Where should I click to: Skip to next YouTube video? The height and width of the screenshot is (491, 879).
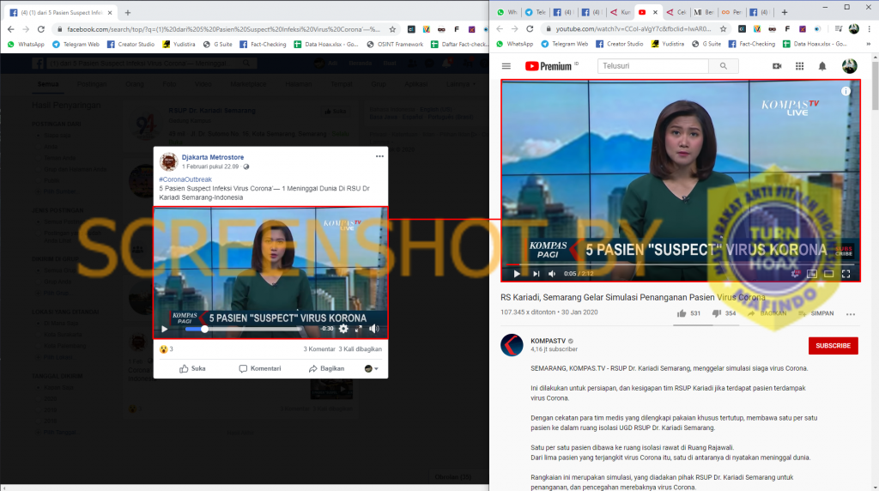(x=536, y=274)
